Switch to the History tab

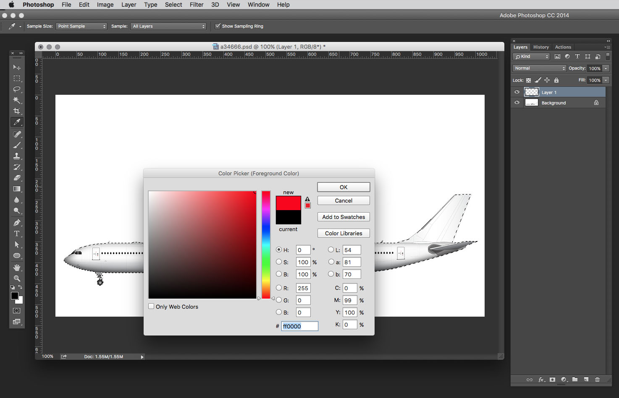coord(541,47)
